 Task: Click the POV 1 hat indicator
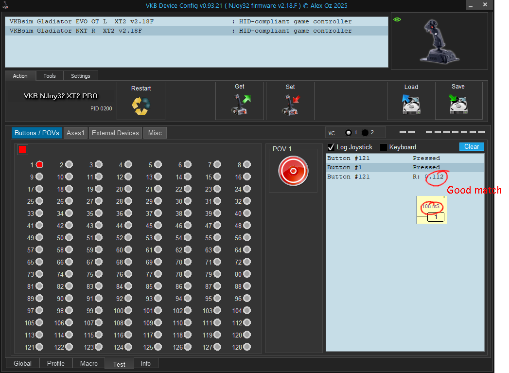(x=293, y=171)
